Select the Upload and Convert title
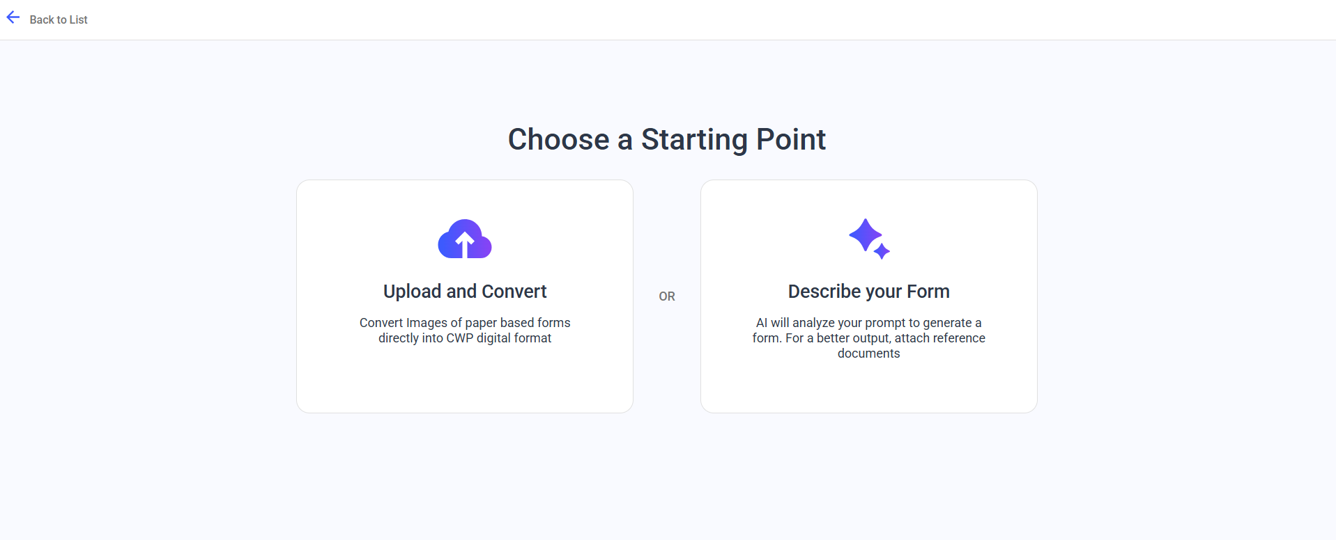 click(x=465, y=291)
